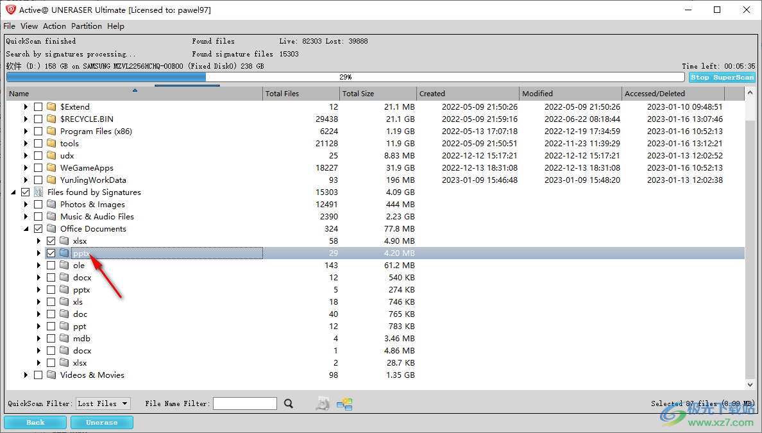Click the scrollbar down arrow
The height and width of the screenshot is (433, 762).
[x=750, y=384]
